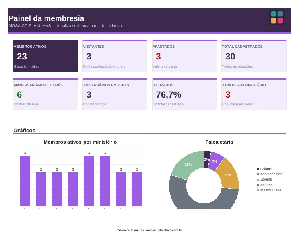
Task: Click the 76,7% baptized value
Action: (x=168, y=95)
